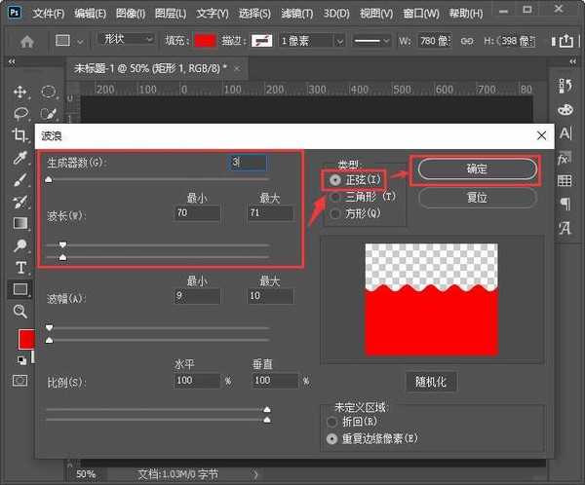Select the Horizontal Type tool

(x=19, y=267)
